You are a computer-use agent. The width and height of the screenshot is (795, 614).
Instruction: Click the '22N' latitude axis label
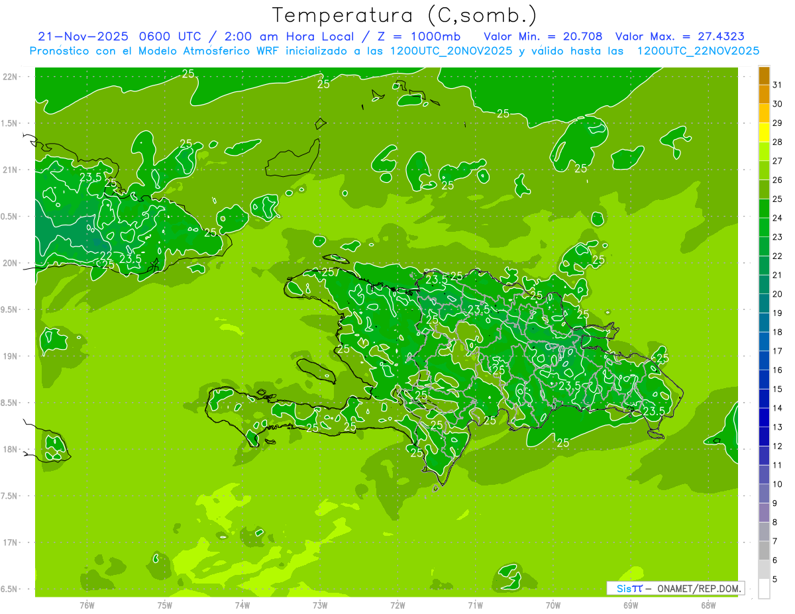click(x=11, y=77)
